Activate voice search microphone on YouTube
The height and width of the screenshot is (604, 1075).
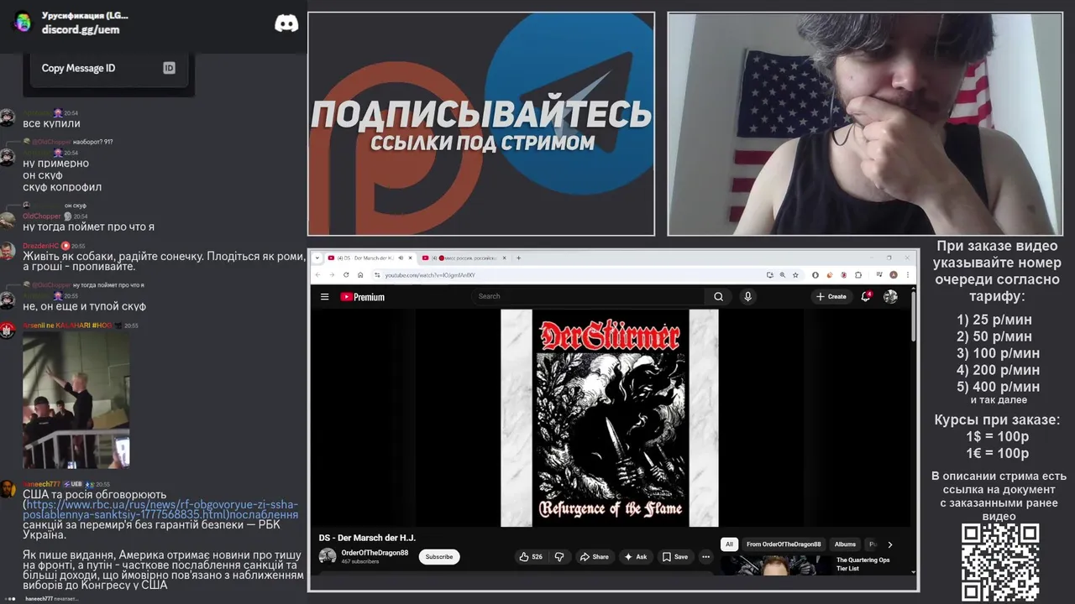click(x=747, y=296)
